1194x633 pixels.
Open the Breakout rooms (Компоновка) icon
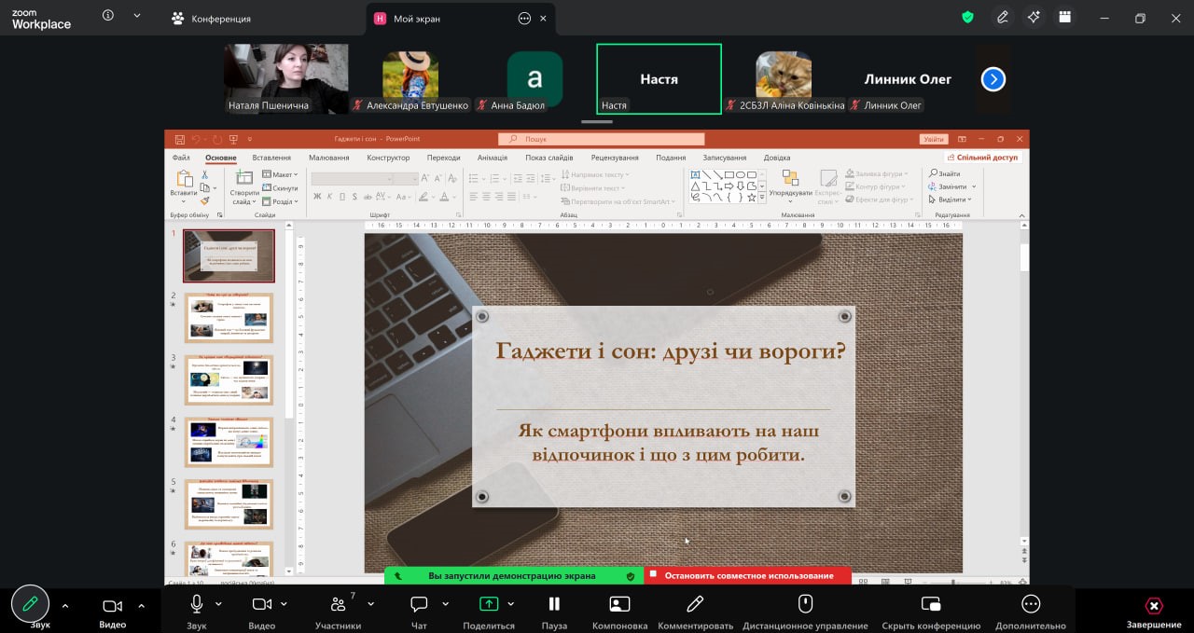click(619, 604)
